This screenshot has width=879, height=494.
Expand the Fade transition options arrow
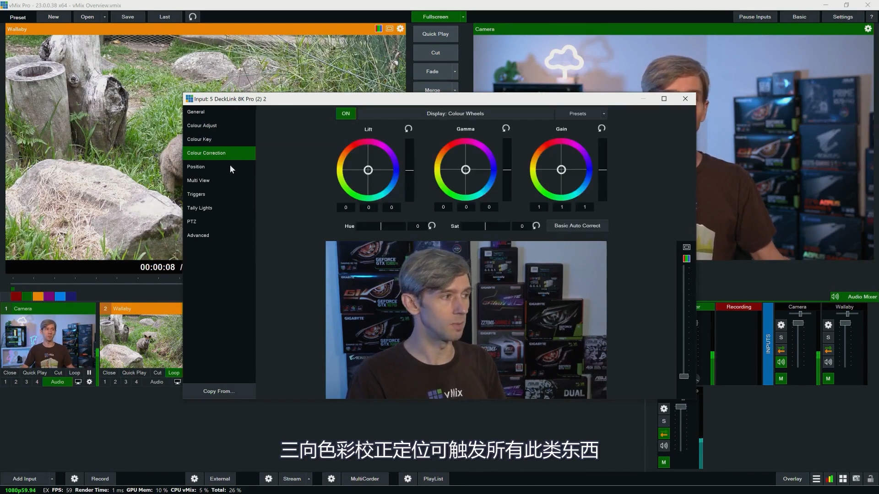[455, 71]
